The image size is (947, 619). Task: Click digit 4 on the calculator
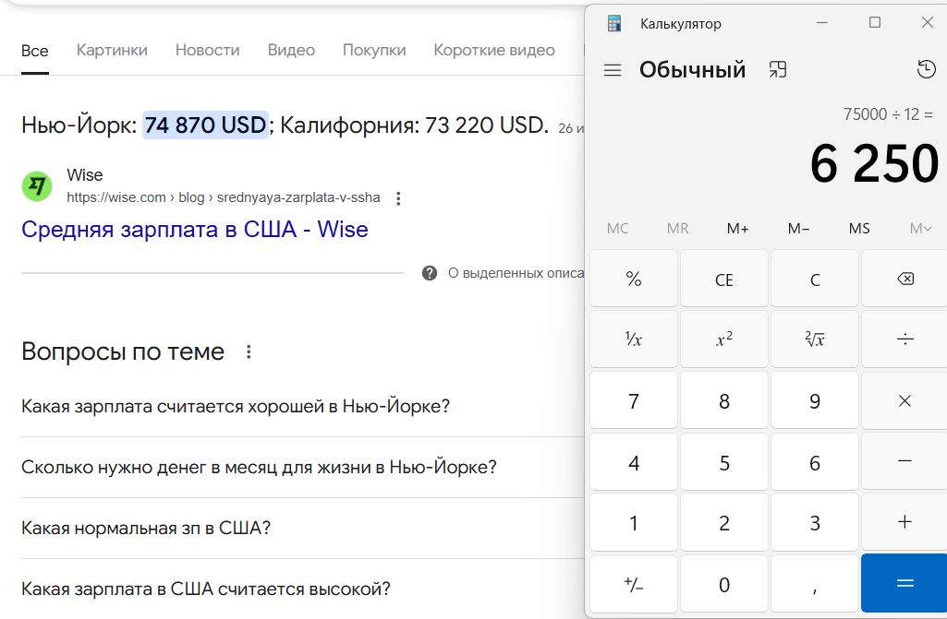[634, 461]
